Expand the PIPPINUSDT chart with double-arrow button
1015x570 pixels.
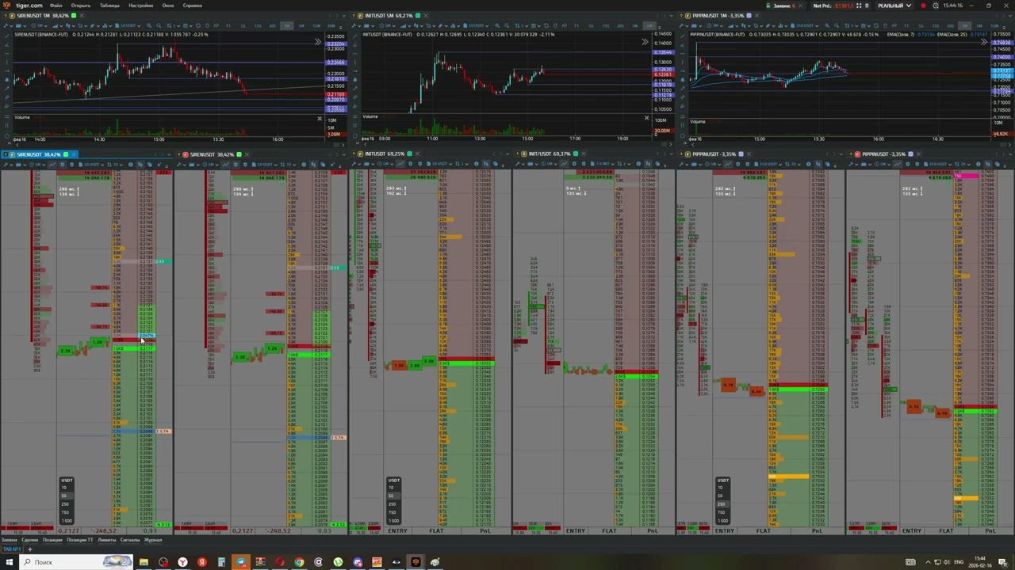(983, 42)
